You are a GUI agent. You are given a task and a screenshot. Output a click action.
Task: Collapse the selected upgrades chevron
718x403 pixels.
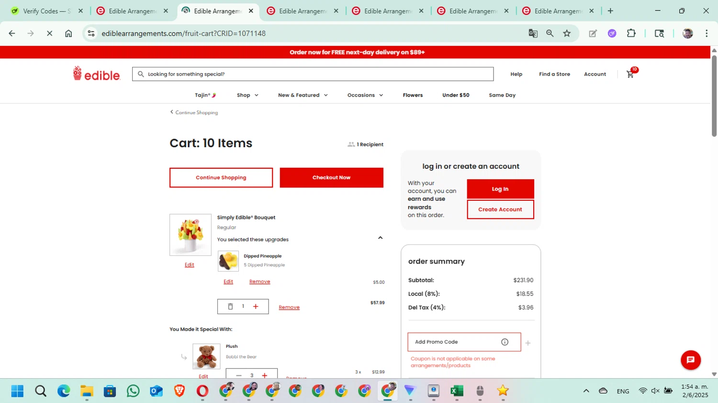pos(381,238)
